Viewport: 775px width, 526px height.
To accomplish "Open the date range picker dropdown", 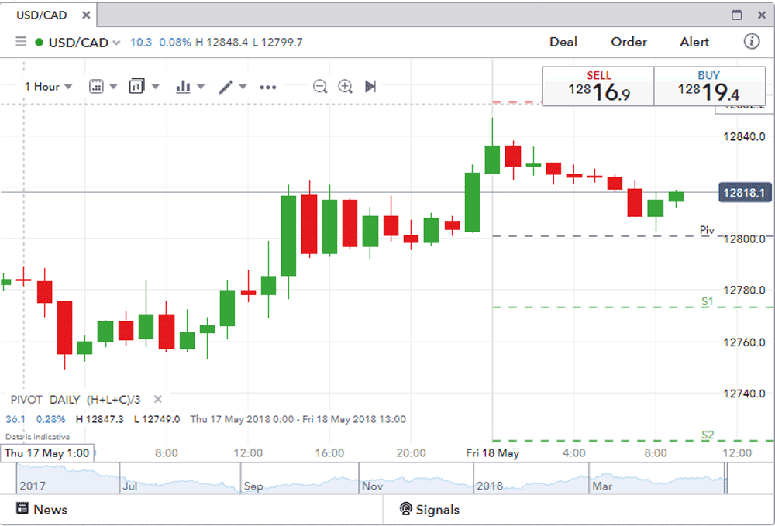I will pos(97,87).
